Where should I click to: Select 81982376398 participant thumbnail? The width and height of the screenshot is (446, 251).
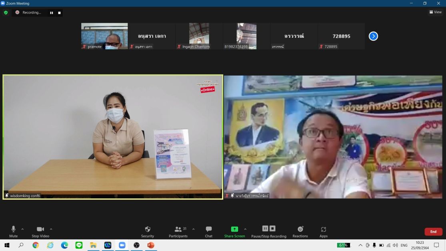click(x=247, y=36)
